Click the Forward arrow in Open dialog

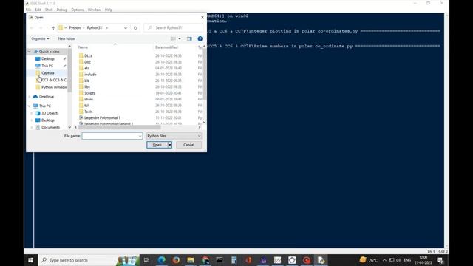[41, 28]
